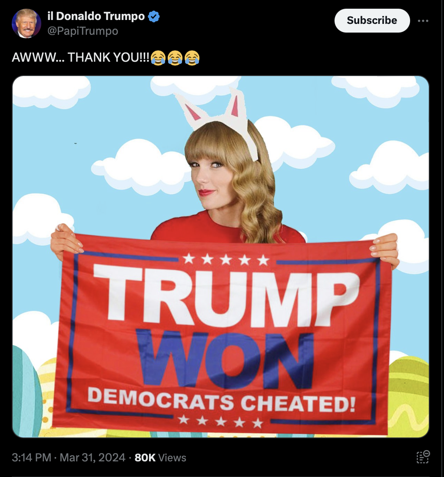Open the 80K Views count
Viewport: 444px width, 477px height.
tap(160, 457)
